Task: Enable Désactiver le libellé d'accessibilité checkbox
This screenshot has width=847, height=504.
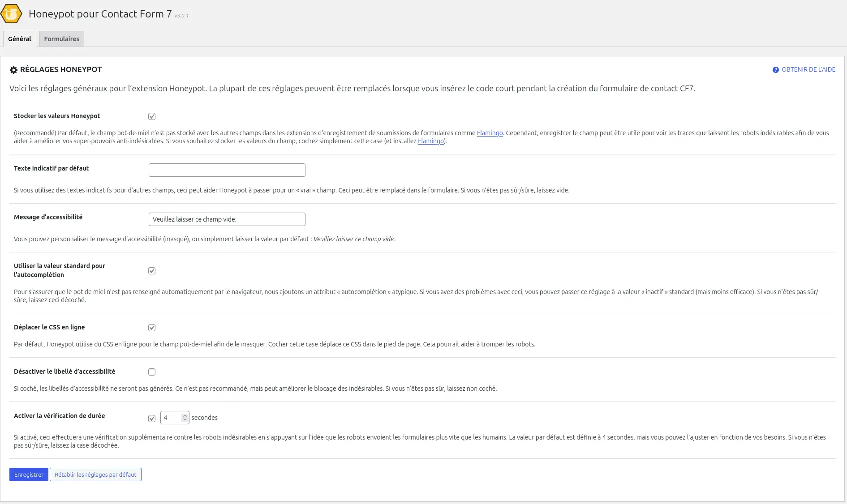Action: pyautogui.click(x=152, y=372)
